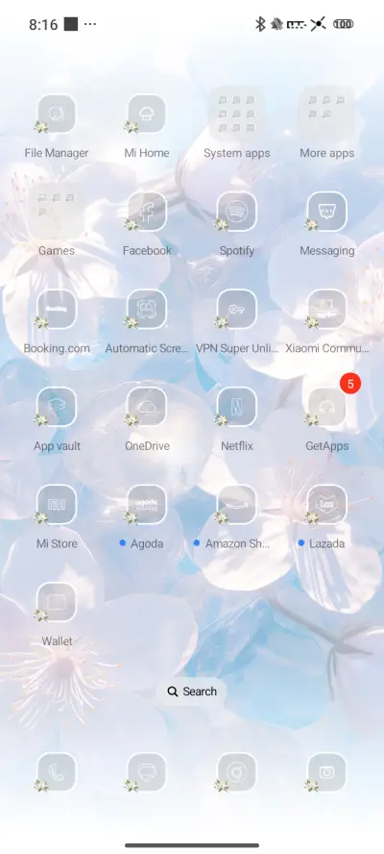Image resolution: width=384 pixels, height=854 pixels.
Task: Tap the clock showing 8:16
Action: [43, 24]
